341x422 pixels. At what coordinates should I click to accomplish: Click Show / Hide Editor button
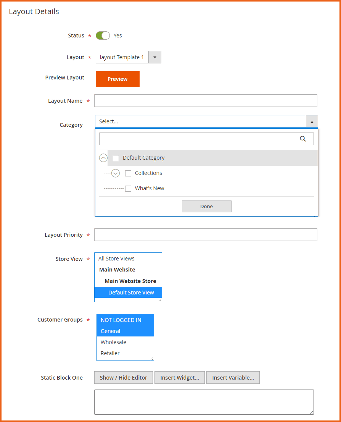coord(123,378)
